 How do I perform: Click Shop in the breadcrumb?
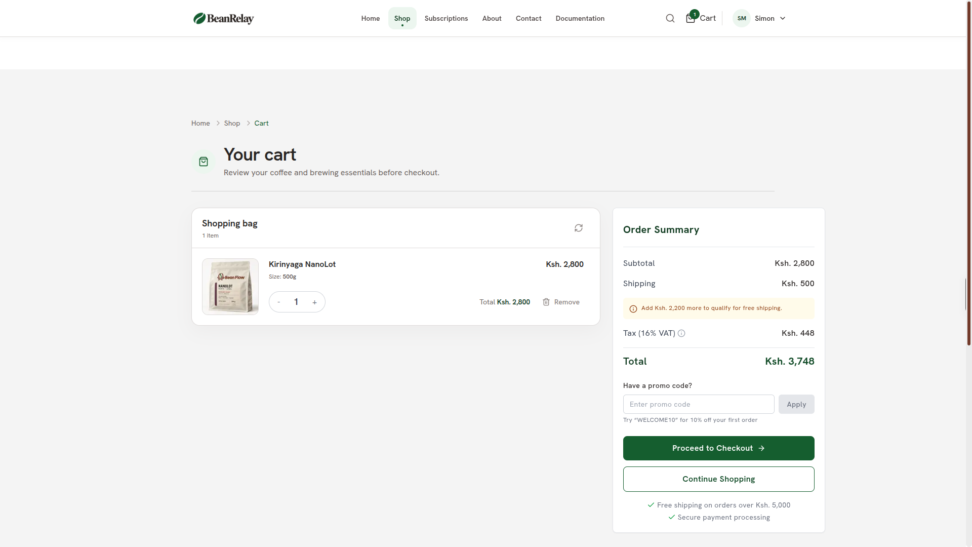[x=232, y=123]
